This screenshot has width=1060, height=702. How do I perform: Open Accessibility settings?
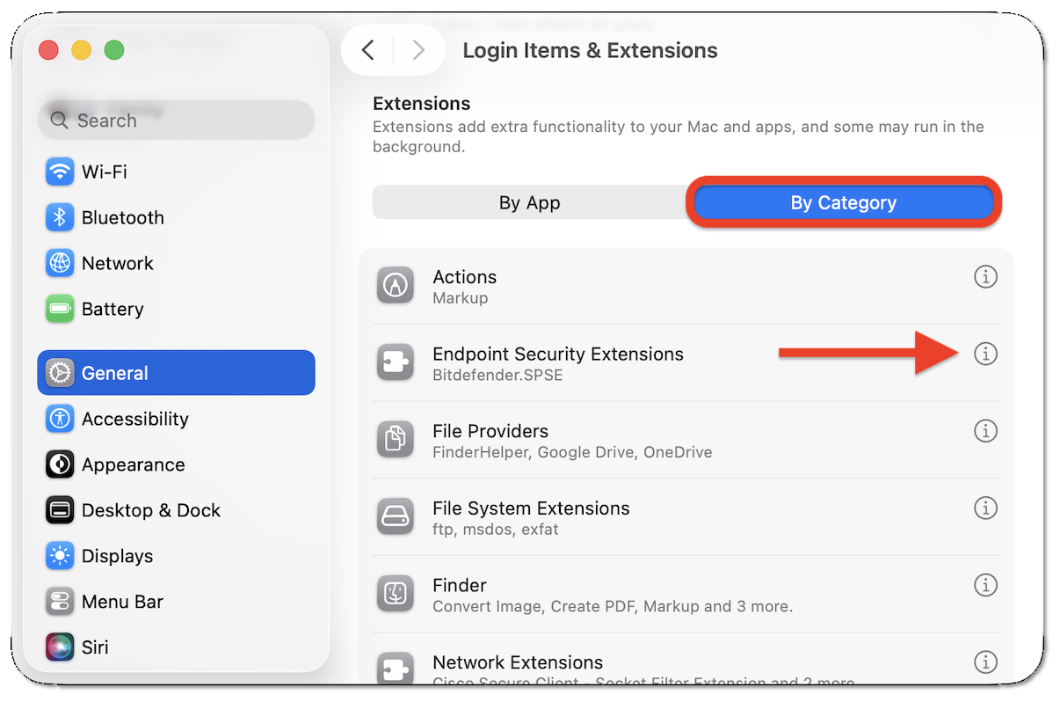click(x=134, y=419)
